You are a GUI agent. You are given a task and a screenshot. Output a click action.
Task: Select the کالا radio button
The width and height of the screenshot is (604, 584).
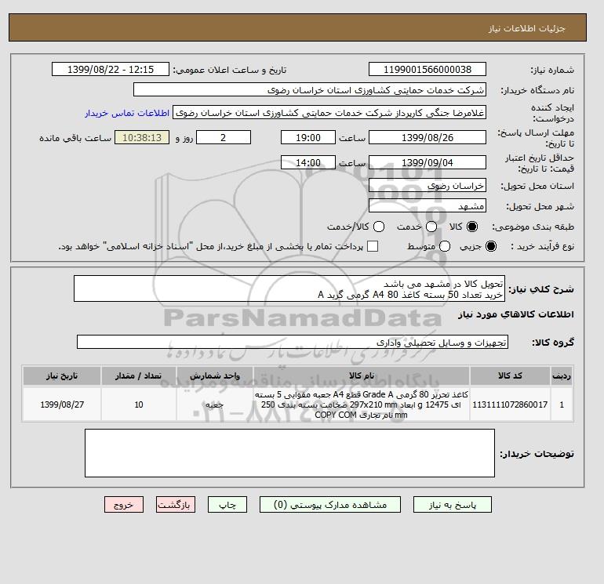click(472, 227)
